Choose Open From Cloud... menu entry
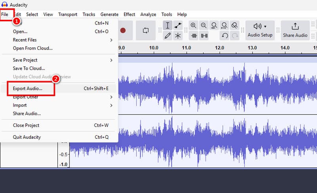This screenshot has height=193, width=317. [59, 48]
